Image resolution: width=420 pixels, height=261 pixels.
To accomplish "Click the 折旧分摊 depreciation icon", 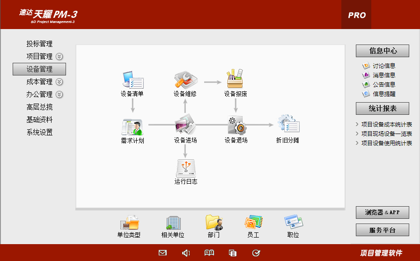I will (287, 126).
